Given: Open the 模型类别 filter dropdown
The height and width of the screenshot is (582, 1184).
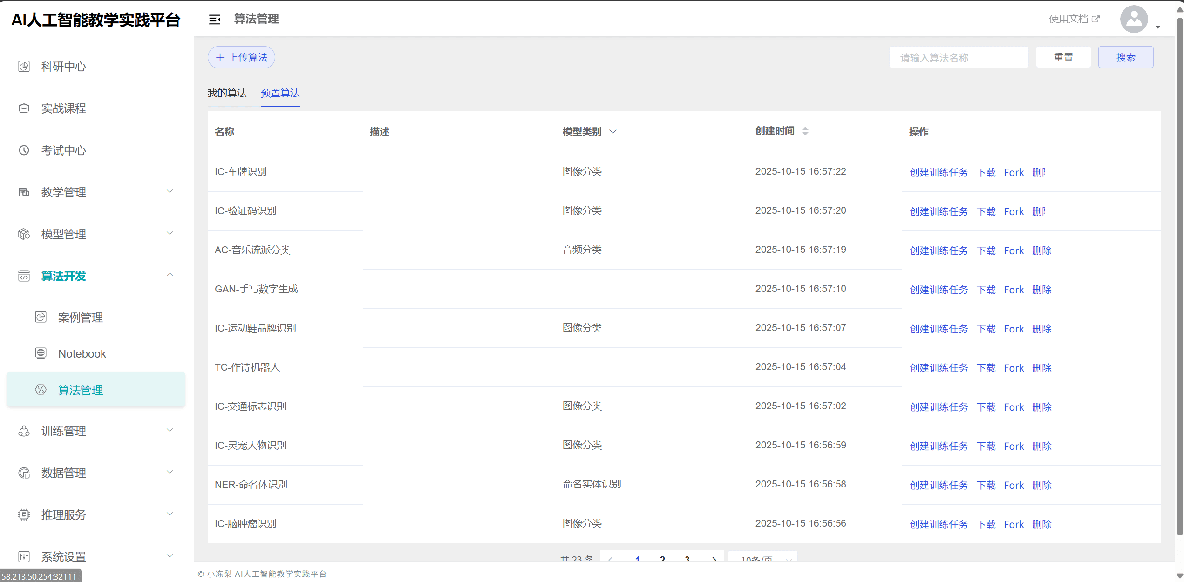Looking at the screenshot, I should coord(613,132).
